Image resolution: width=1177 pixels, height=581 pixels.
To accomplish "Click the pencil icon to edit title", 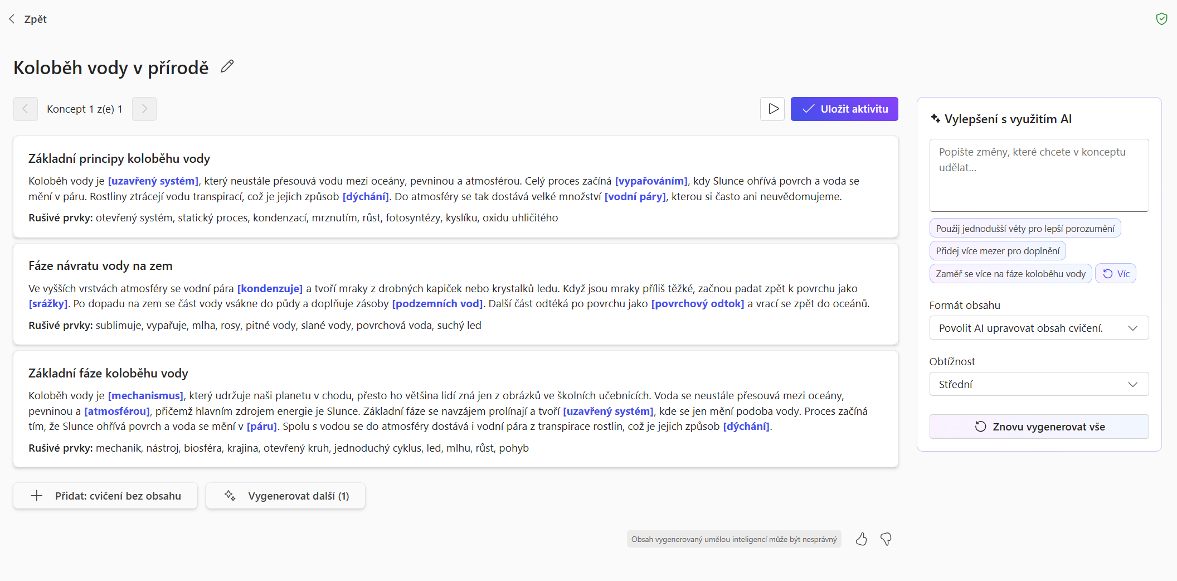I will (x=227, y=66).
